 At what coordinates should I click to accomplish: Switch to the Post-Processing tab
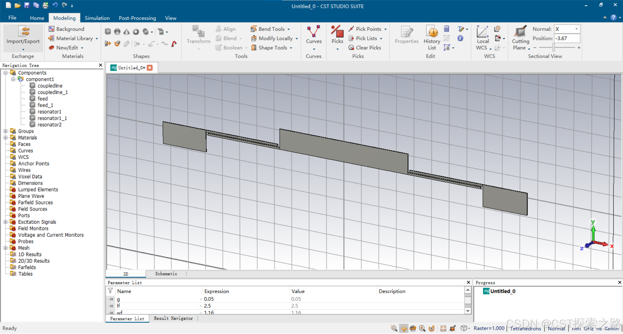(137, 18)
